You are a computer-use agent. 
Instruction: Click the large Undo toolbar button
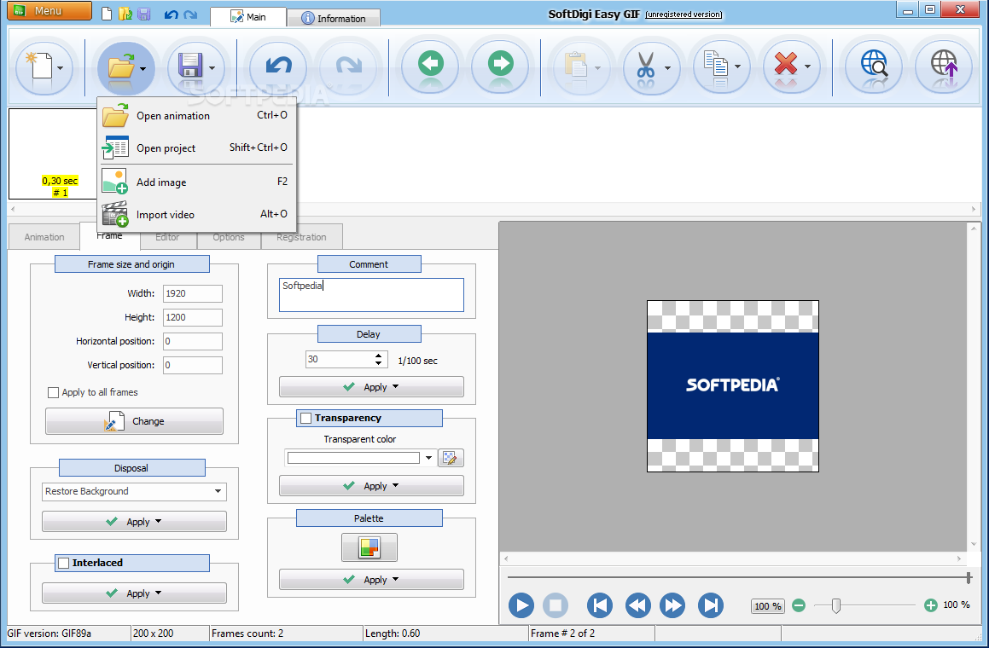coord(278,66)
